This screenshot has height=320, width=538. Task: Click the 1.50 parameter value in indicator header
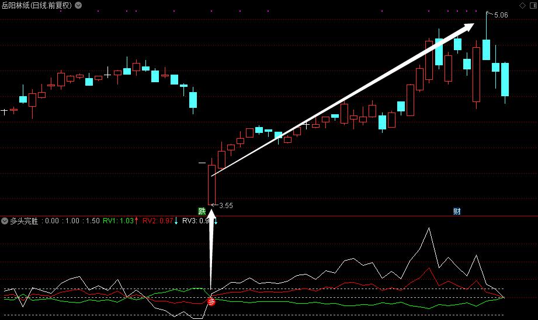[x=93, y=221]
